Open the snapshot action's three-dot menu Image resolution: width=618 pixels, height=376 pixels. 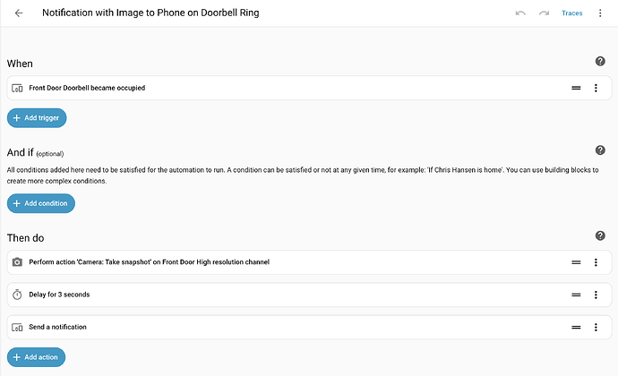click(596, 262)
